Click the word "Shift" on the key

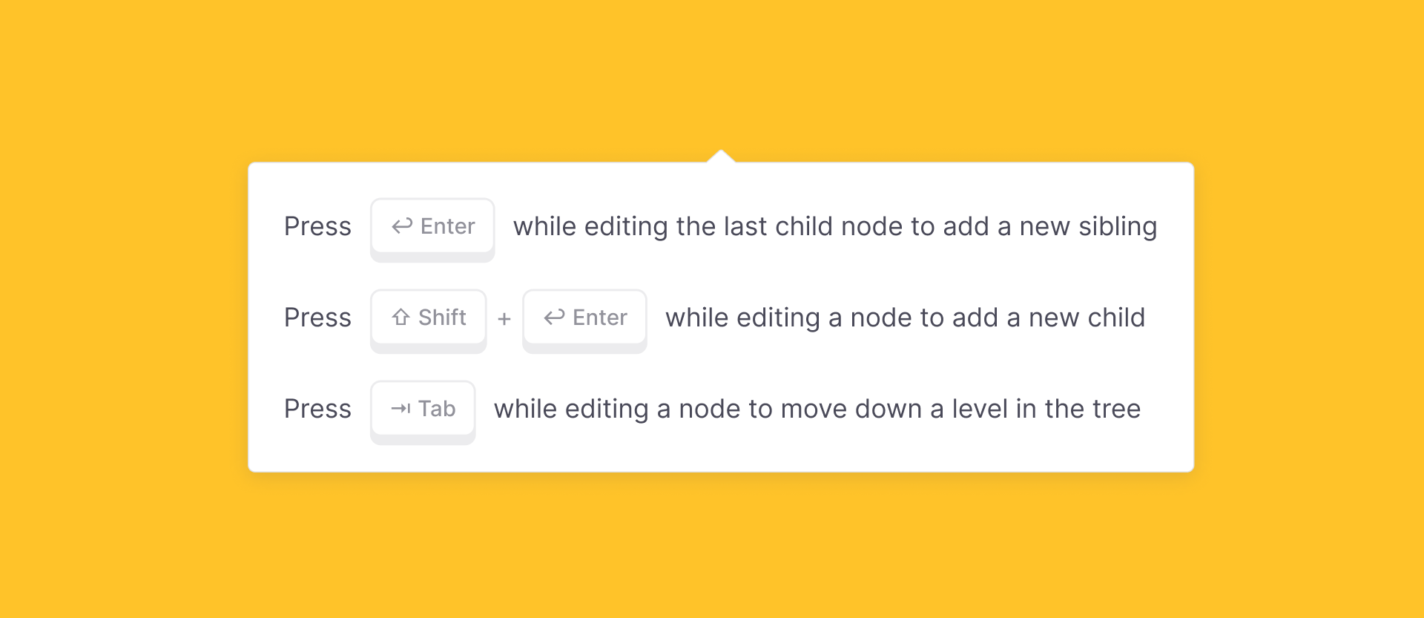443,318
